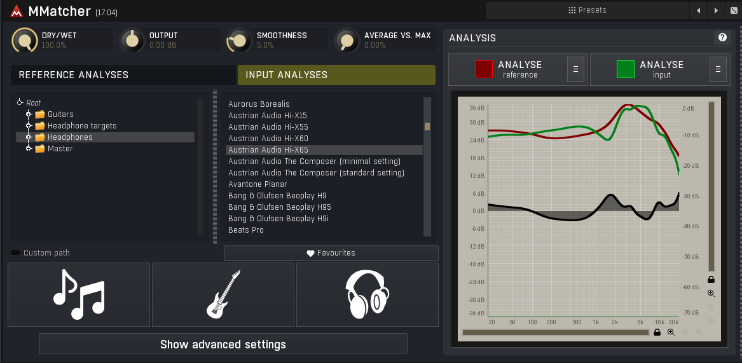742x363 pixels.
Task: Expand the Headphone targets folder
Action: (29, 125)
